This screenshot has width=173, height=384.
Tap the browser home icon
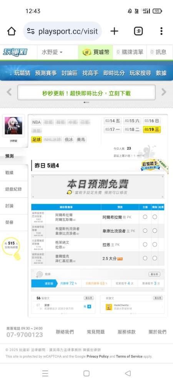12,31
